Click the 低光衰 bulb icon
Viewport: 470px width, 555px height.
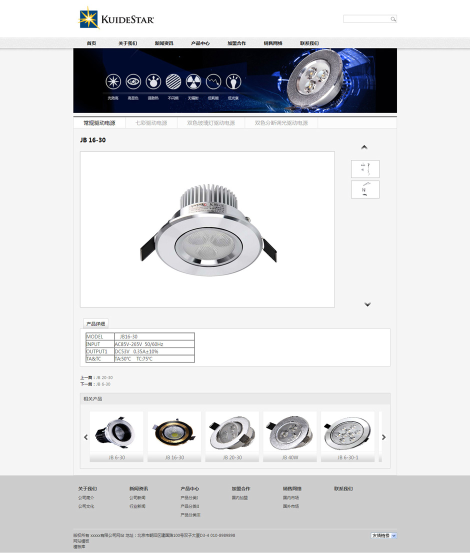pos(233,82)
